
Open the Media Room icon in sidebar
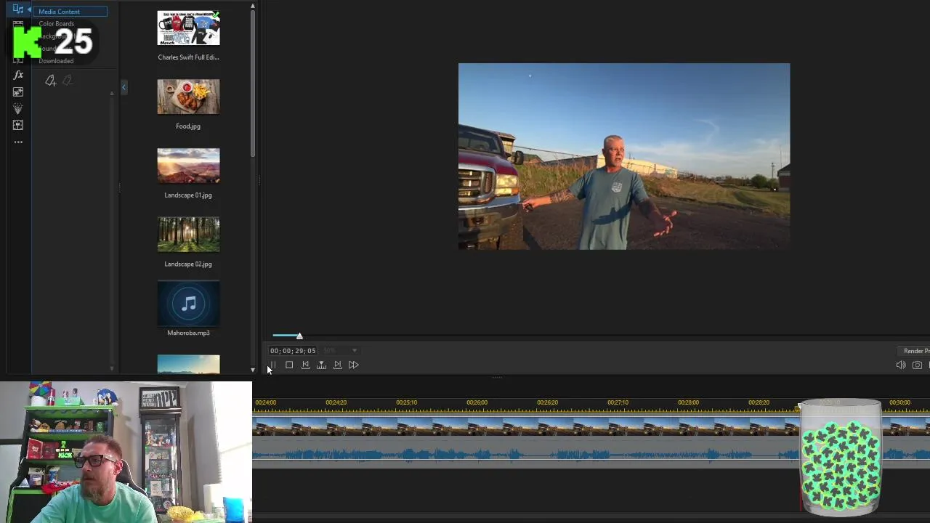point(18,9)
